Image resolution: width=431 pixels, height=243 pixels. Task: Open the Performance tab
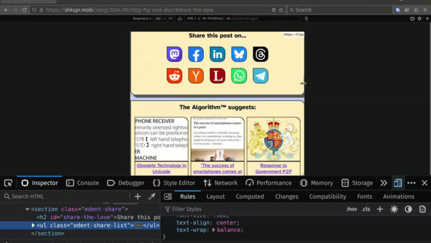(269, 183)
